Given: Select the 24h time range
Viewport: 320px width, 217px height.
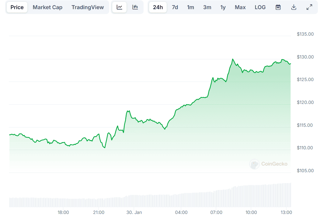Looking at the screenshot, I should point(158,7).
